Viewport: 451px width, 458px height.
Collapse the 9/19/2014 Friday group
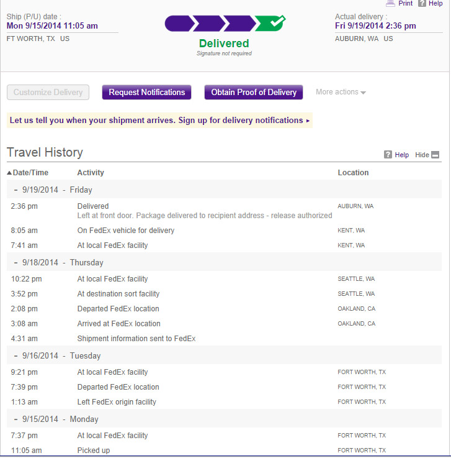(x=16, y=190)
